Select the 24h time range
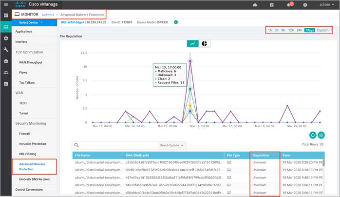The image size is (340, 197). point(300,30)
